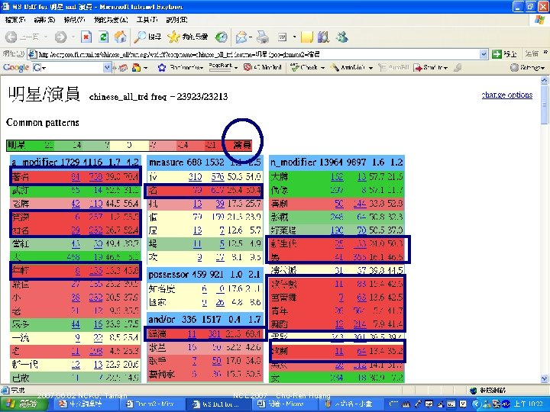Open the 310 link in measure table
Viewport: 550px width, 412px height.
[x=195, y=177]
